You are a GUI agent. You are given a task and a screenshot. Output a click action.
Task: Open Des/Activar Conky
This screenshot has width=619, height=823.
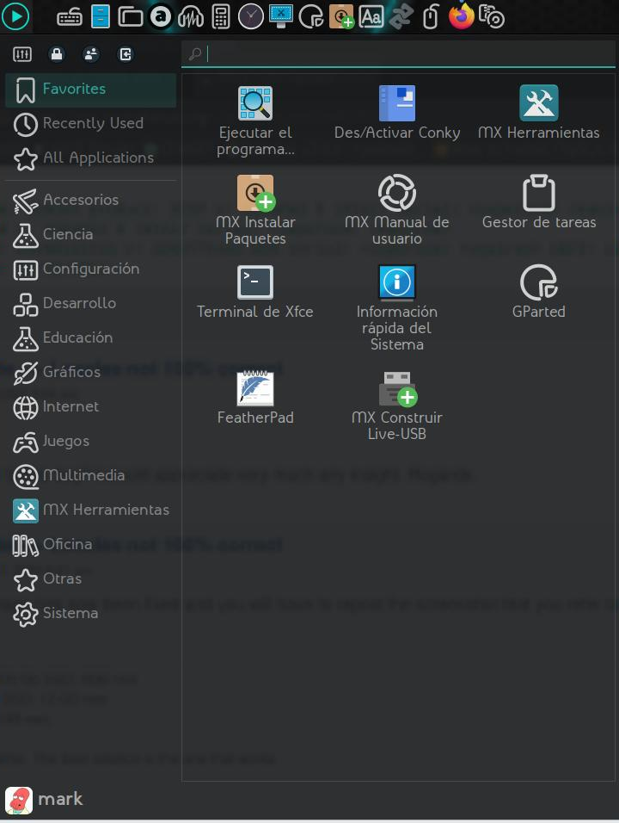click(x=397, y=114)
